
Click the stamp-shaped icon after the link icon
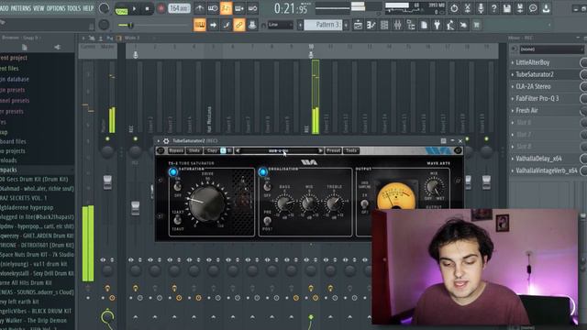(252, 25)
